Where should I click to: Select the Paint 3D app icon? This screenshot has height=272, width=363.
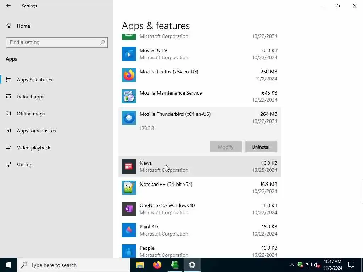(x=129, y=230)
